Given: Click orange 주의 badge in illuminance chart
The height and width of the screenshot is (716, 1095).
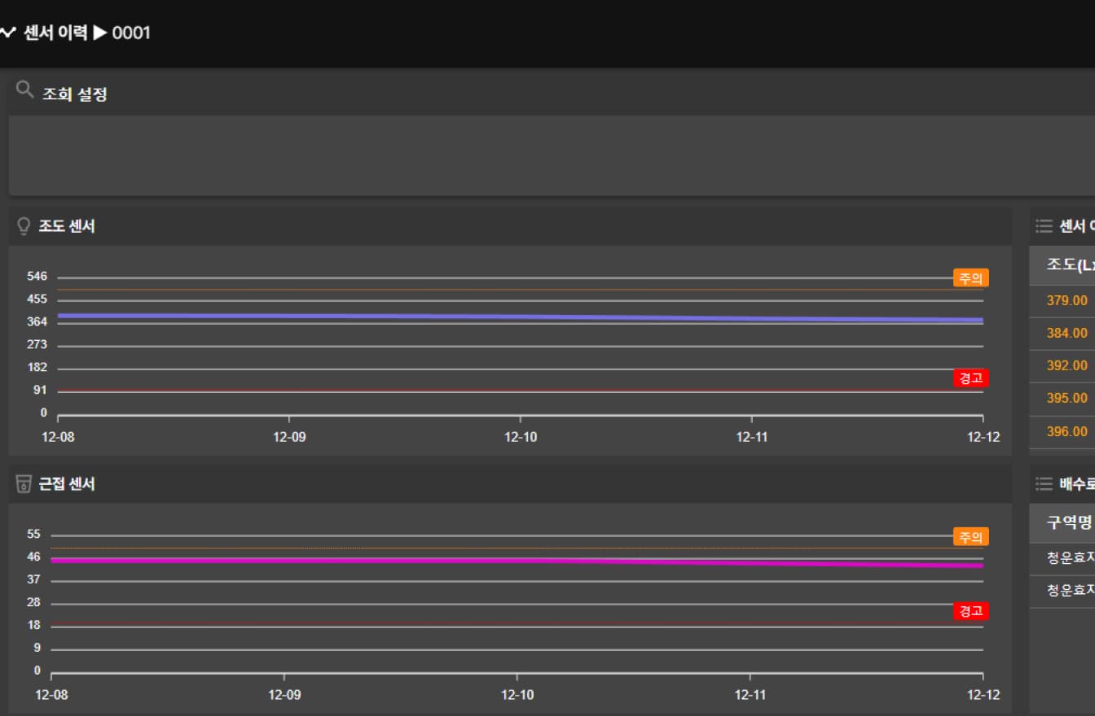Looking at the screenshot, I should 970,278.
